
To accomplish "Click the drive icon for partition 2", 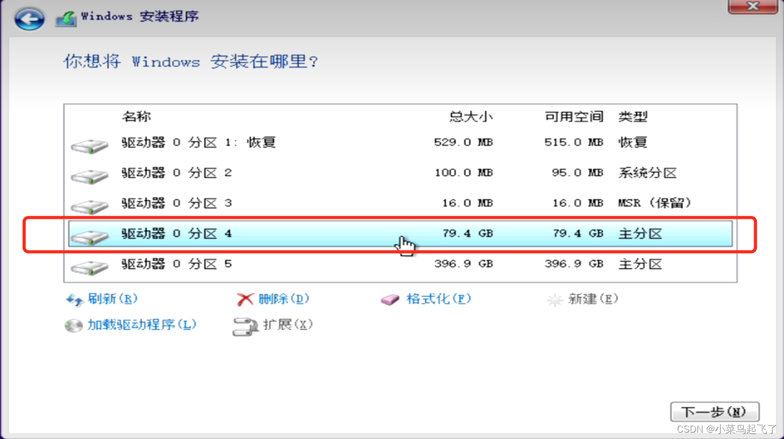I will [x=90, y=176].
